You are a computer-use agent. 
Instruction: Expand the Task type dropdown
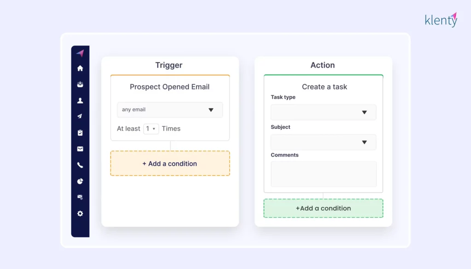point(323,112)
